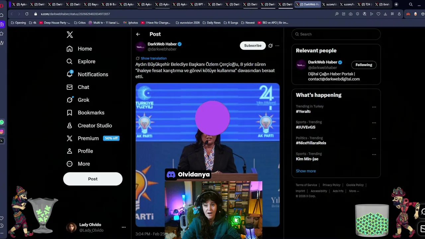Switch to the Bayra browser tab
Image resolution: width=425 pixels, height=239 pixels.
pos(91,4)
